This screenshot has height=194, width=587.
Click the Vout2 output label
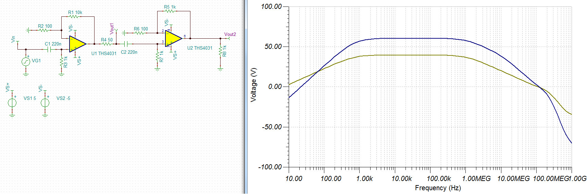coord(230,34)
